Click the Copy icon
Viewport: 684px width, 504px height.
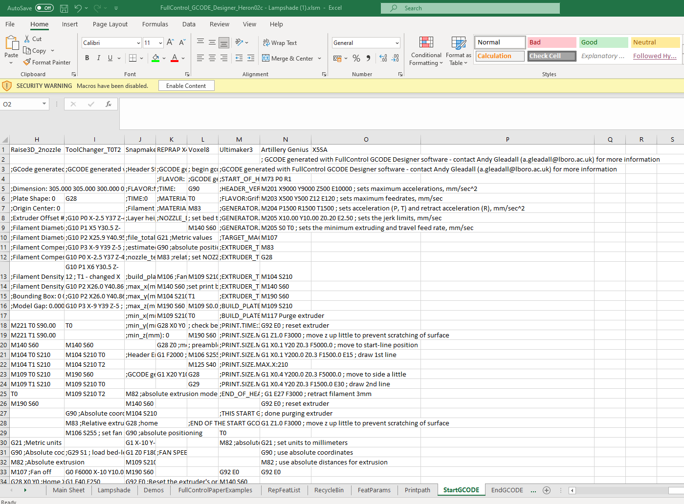point(27,50)
